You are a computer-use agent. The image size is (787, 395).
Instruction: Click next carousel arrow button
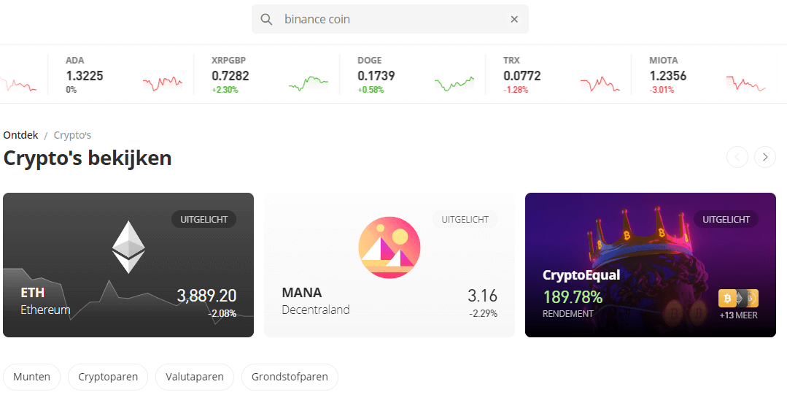(x=765, y=157)
